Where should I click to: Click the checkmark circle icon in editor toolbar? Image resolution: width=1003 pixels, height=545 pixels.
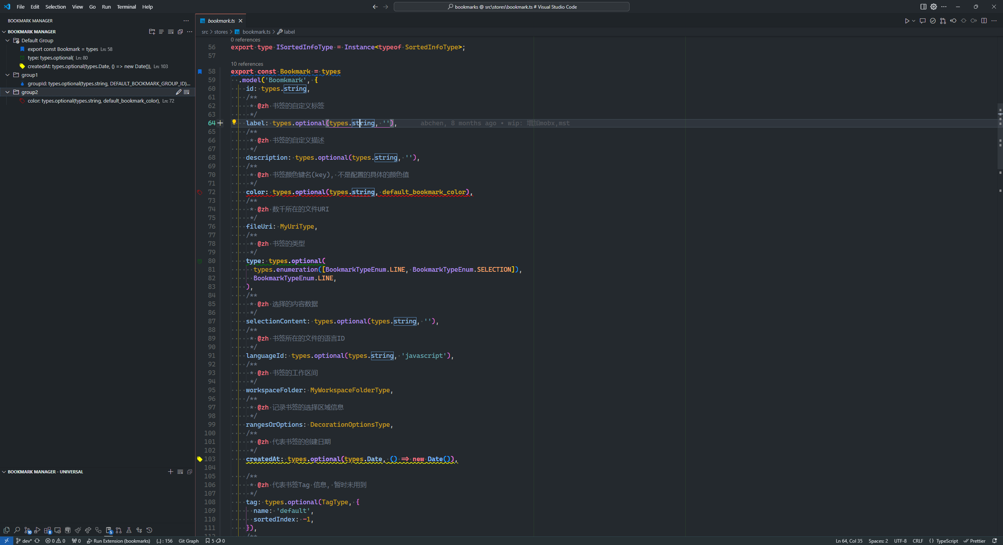click(933, 21)
